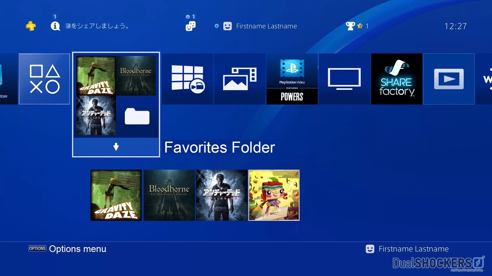Check the system clock display at 12:27

tap(456, 26)
